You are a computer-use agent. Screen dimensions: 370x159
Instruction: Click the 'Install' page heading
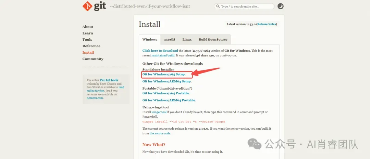tap(150, 24)
